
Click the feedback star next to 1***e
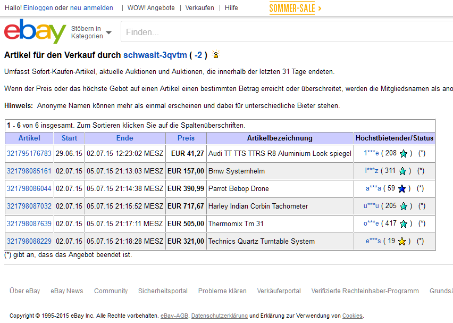point(404,154)
